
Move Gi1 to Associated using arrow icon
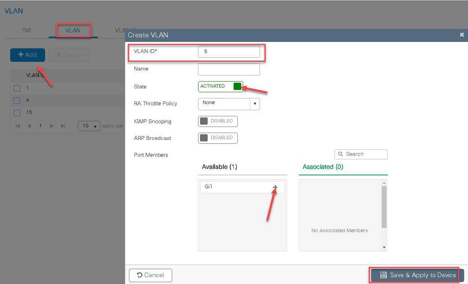[x=275, y=187]
